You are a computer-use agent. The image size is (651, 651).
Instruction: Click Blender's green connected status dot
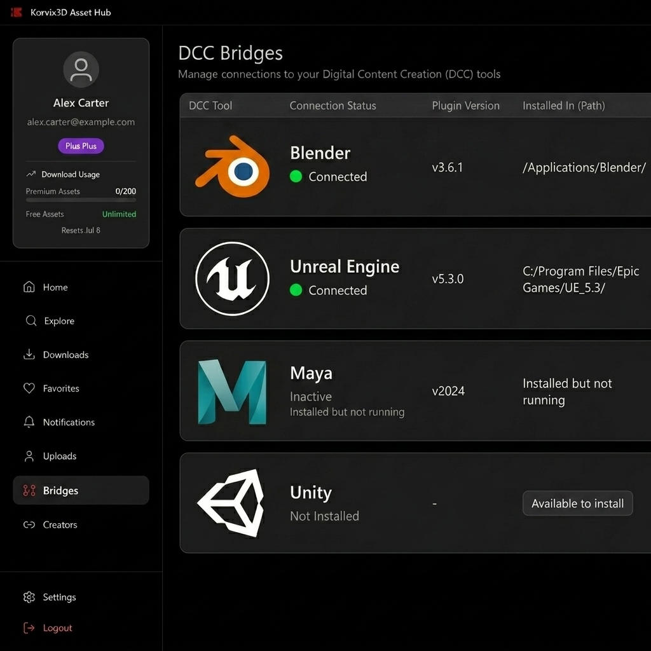point(296,177)
